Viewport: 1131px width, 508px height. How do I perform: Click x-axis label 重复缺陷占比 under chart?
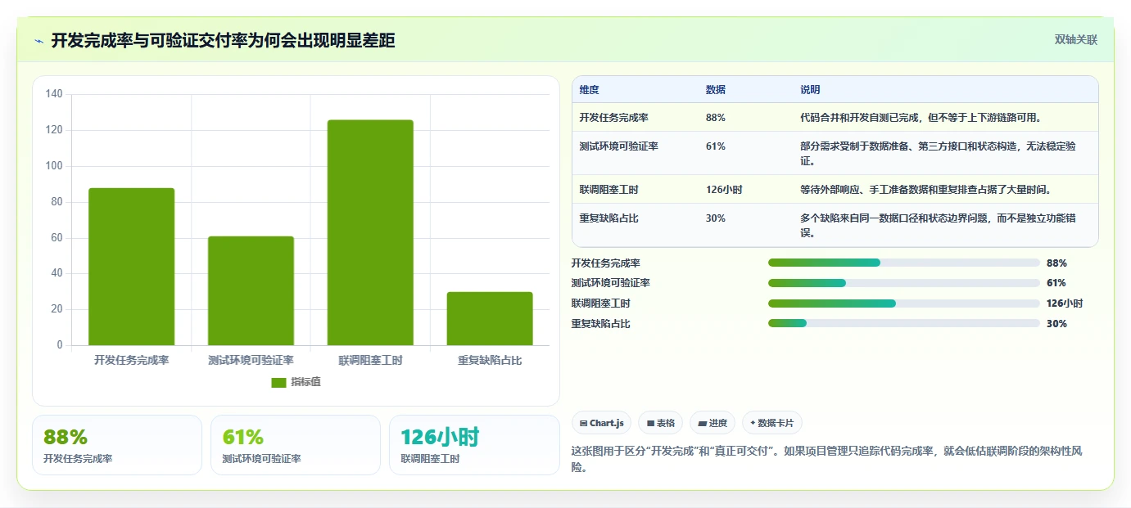[490, 360]
